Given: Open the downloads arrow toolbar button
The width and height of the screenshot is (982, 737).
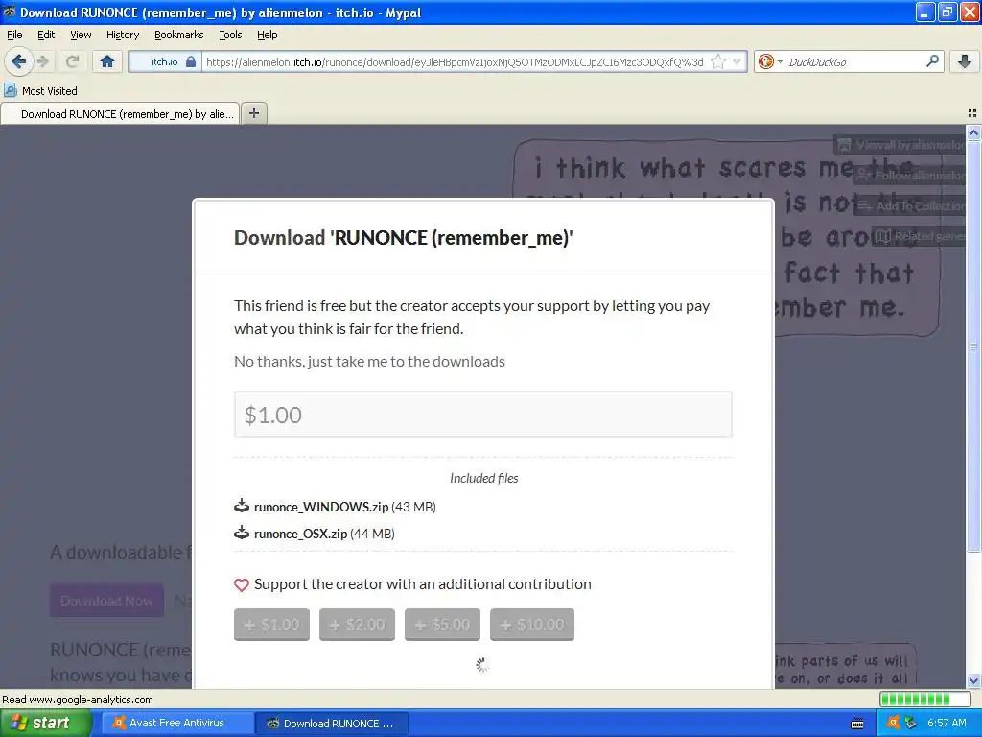Looking at the screenshot, I should point(964,61).
